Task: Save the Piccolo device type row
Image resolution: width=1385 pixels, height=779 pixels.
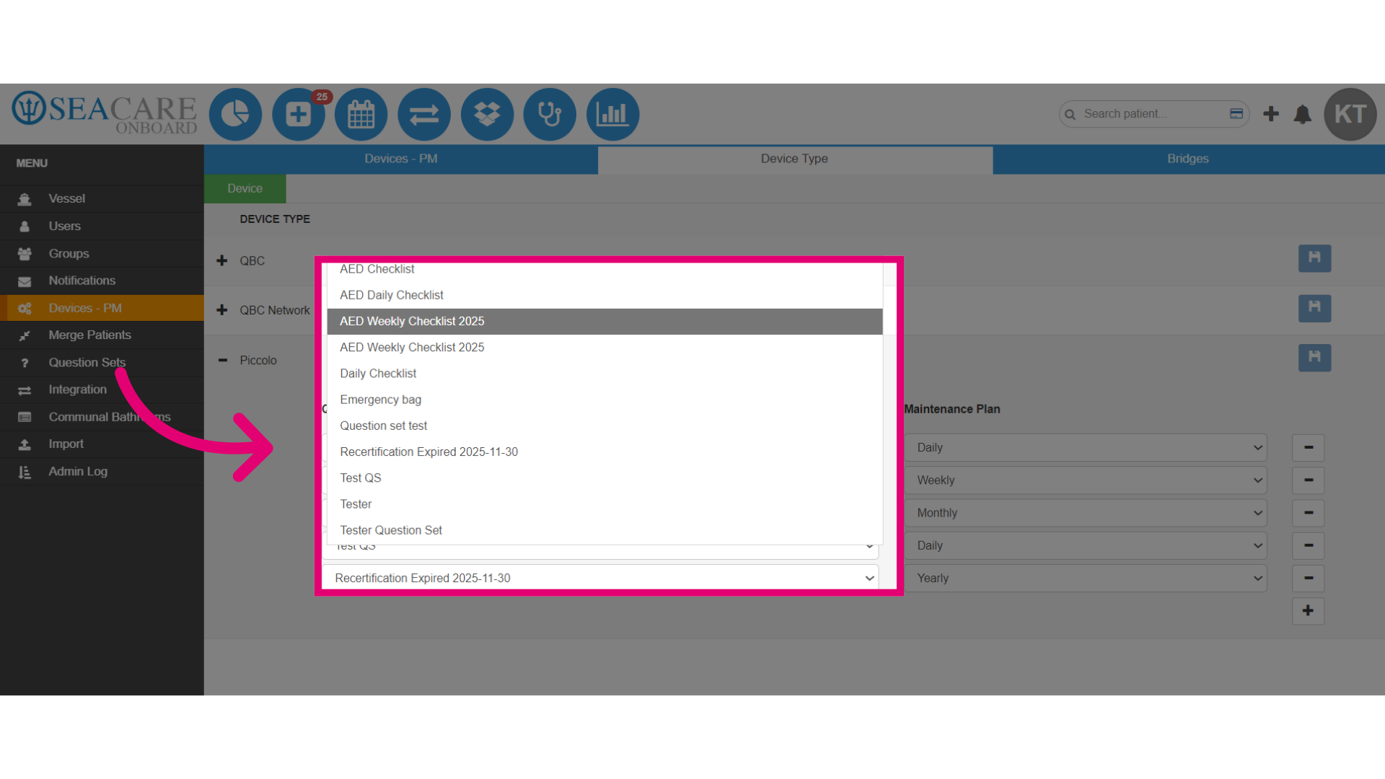Action: coord(1314,358)
